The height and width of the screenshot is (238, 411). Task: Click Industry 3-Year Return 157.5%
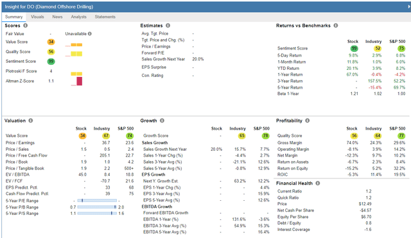coord(375,81)
